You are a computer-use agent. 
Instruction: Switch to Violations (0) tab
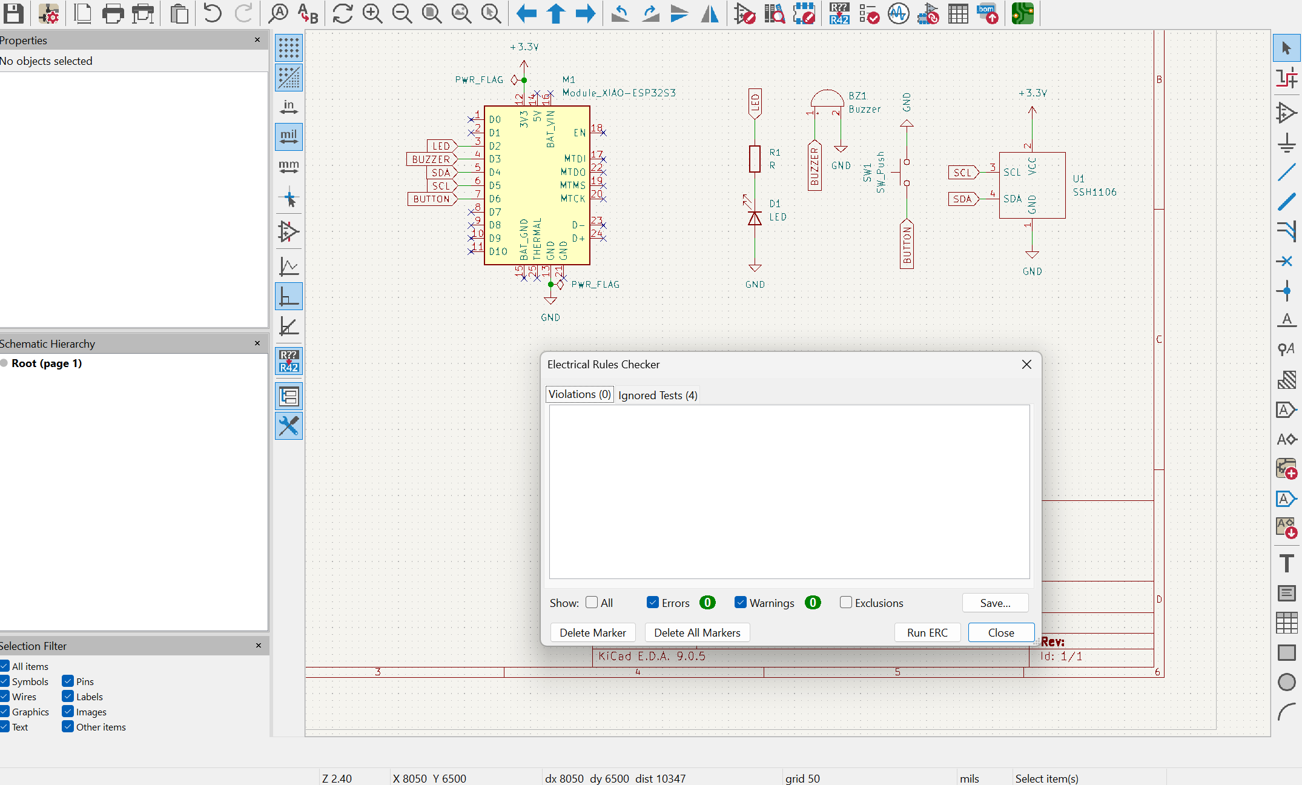point(580,394)
